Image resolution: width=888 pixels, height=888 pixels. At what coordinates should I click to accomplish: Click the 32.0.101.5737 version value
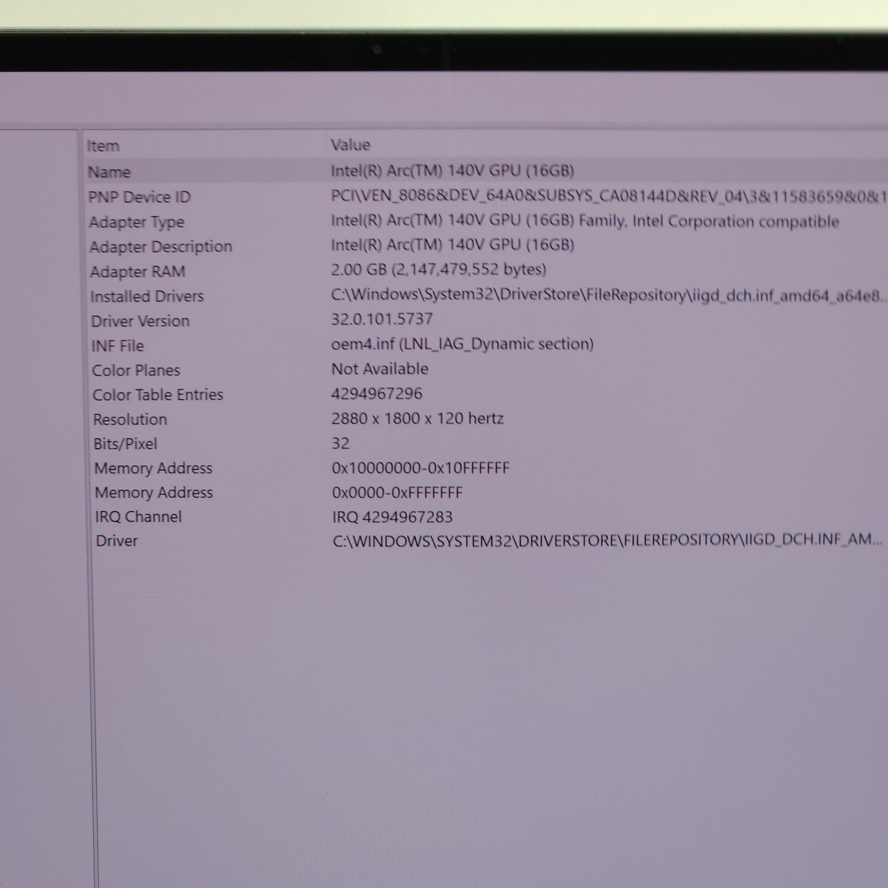(x=382, y=319)
